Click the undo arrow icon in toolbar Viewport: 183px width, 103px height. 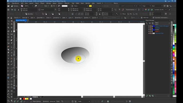(x=132, y=18)
